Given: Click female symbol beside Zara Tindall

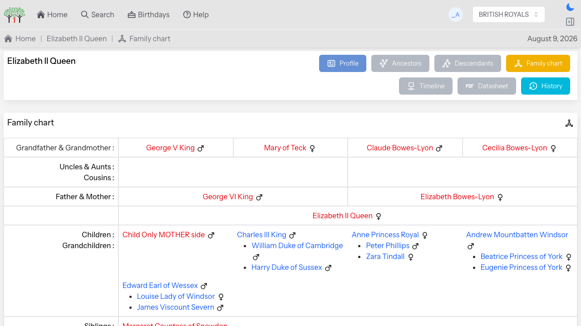Looking at the screenshot, I should click(411, 257).
